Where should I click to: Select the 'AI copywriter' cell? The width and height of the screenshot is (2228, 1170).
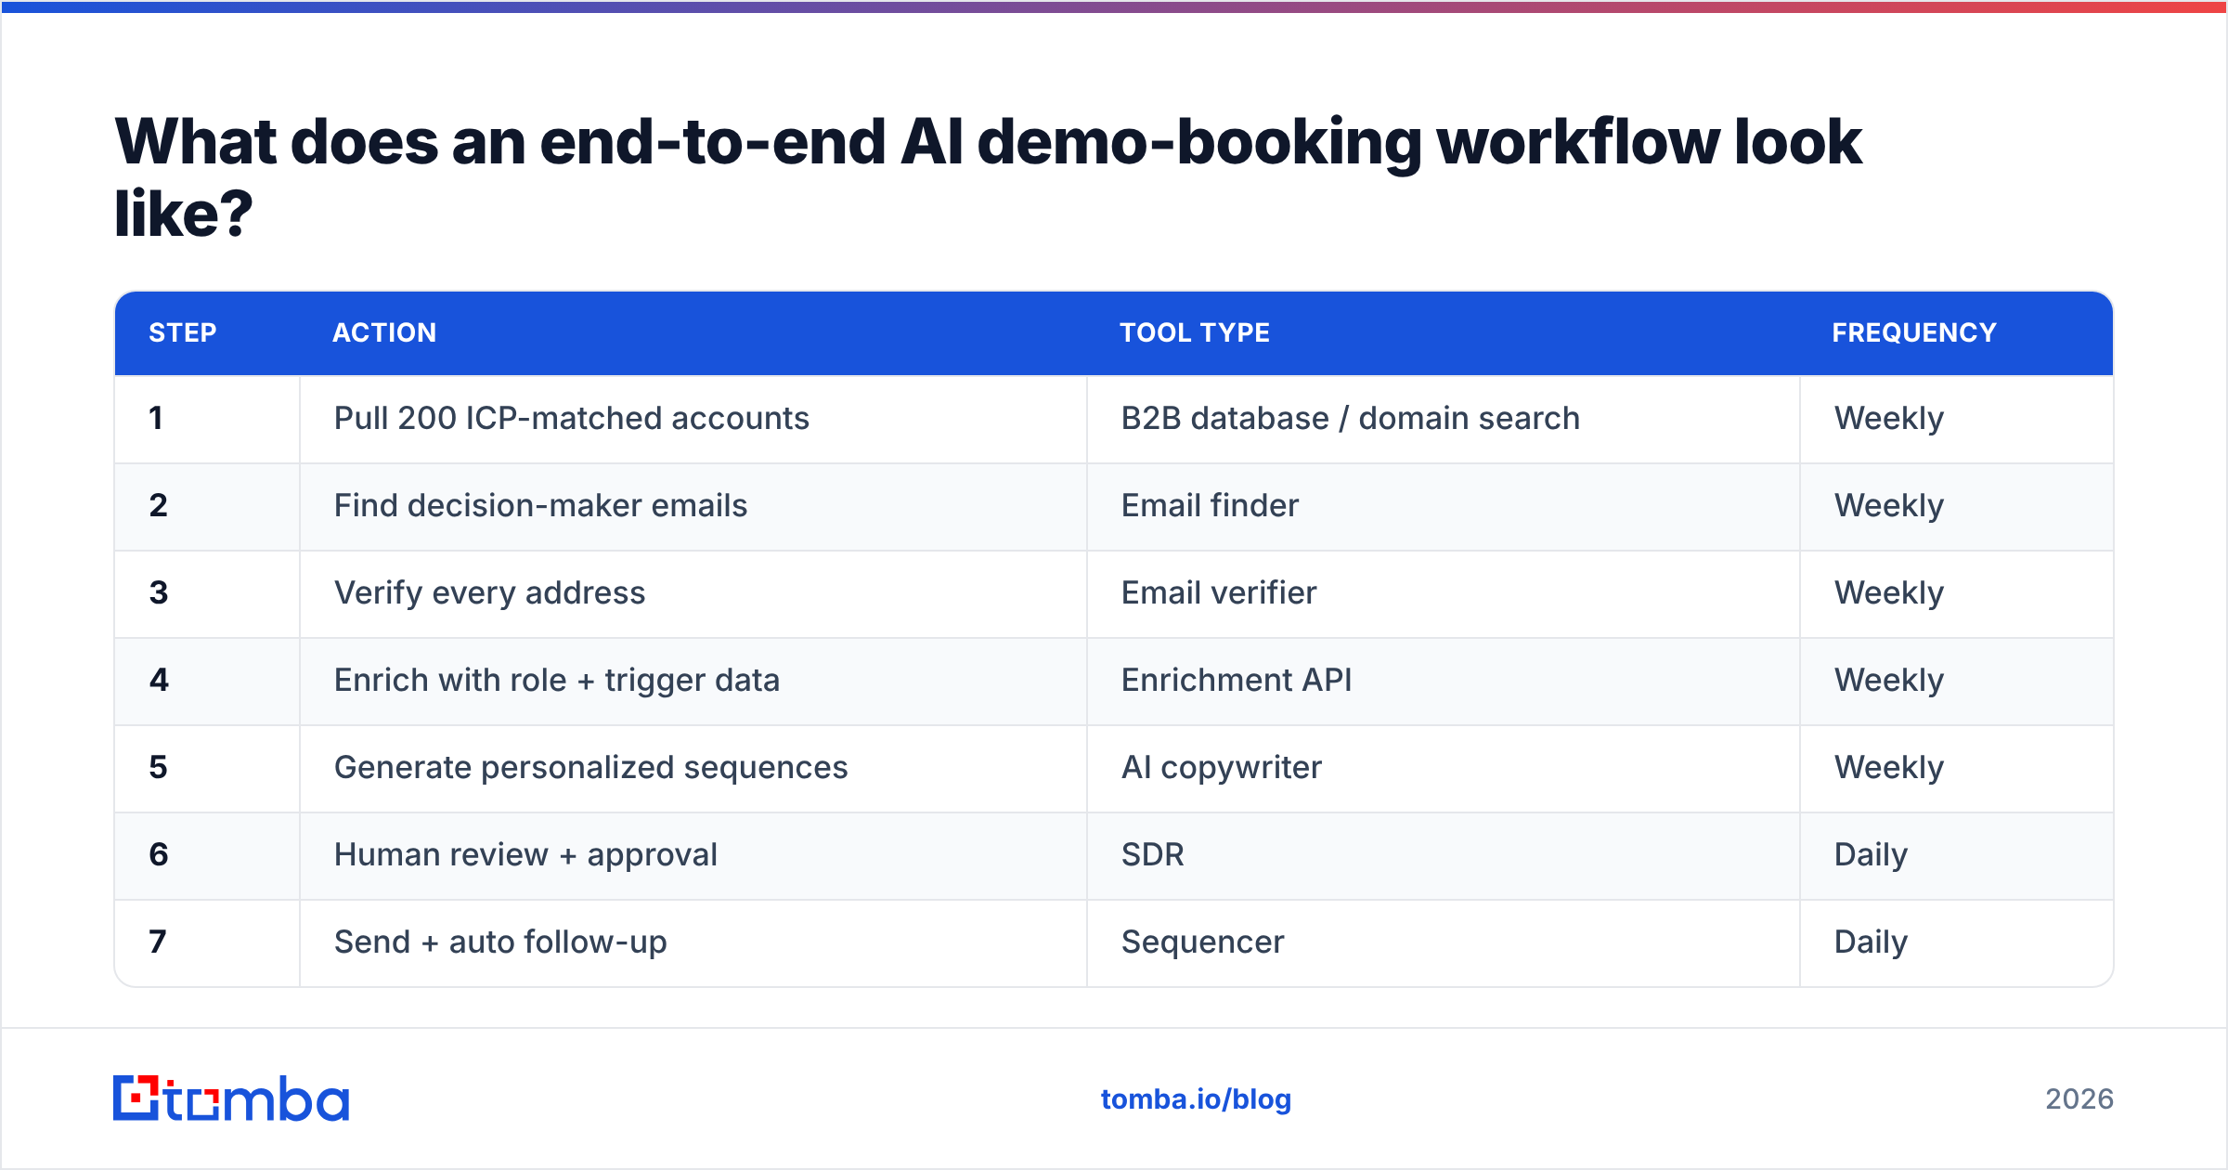(x=1444, y=768)
